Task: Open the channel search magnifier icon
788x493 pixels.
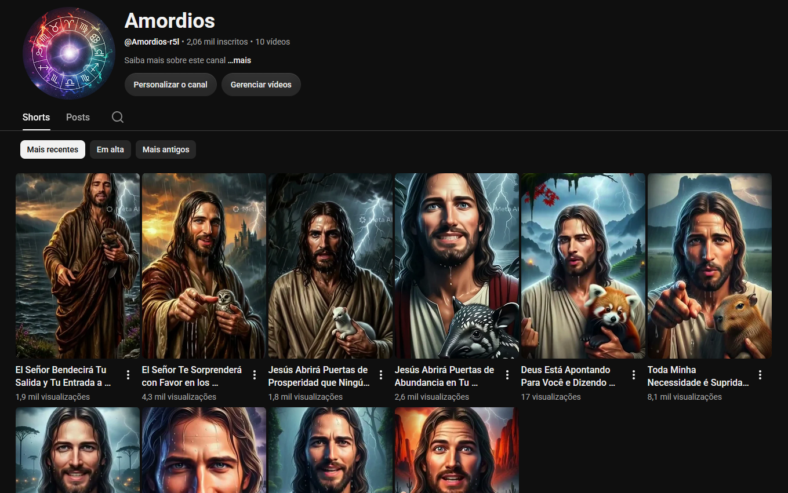Action: pos(118,117)
